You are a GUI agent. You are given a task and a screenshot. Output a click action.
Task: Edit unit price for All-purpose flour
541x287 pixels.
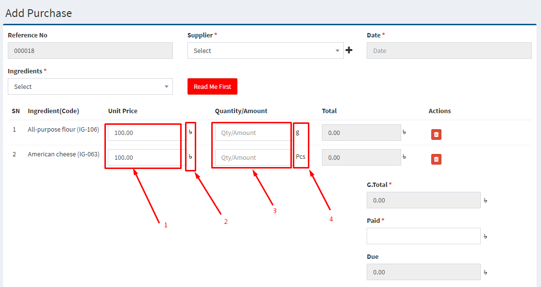[x=144, y=133]
